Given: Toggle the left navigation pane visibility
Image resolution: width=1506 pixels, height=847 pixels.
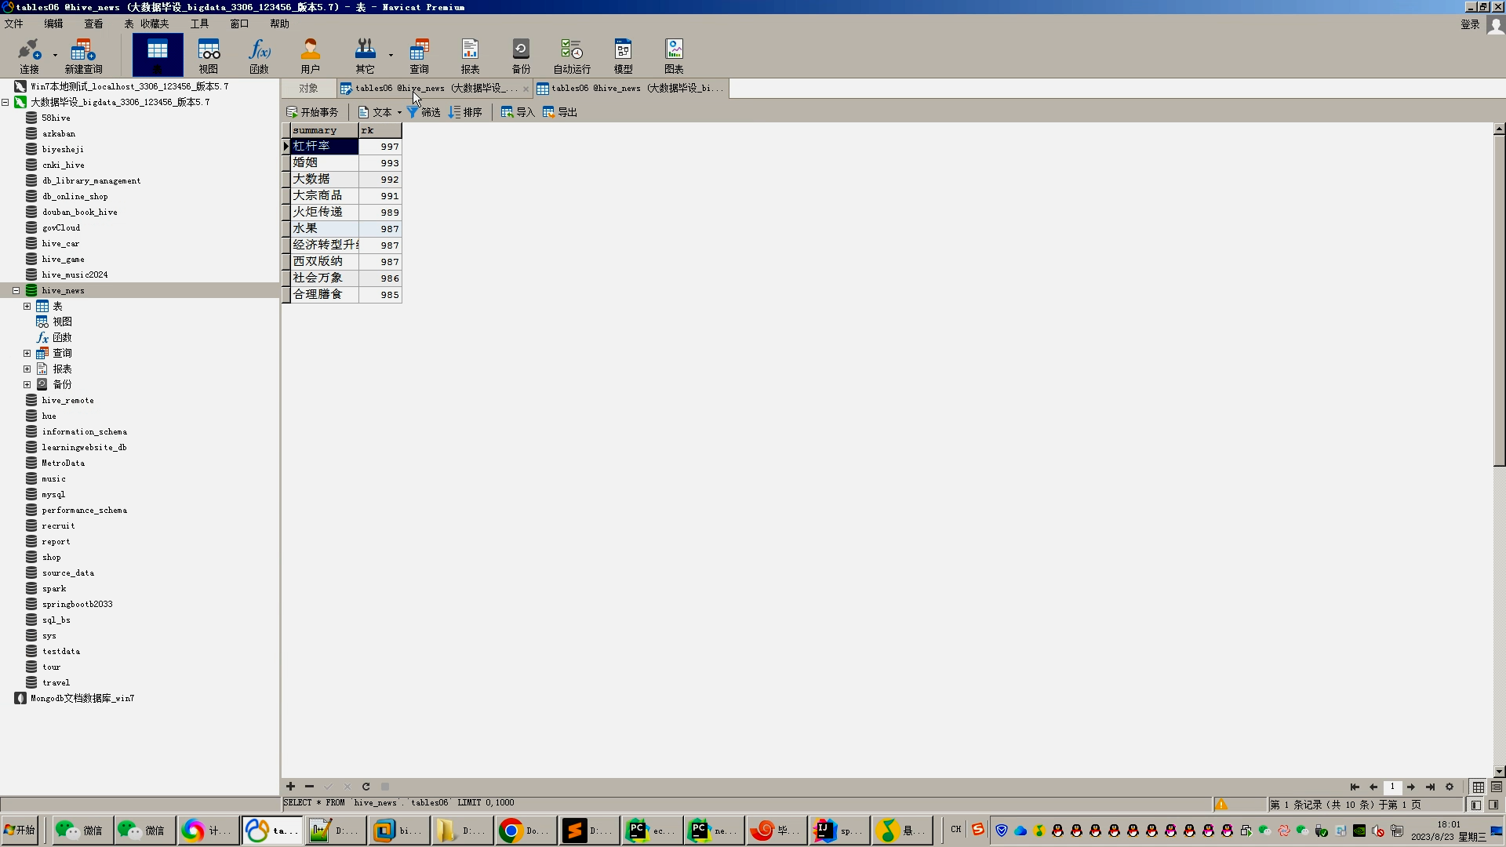Looking at the screenshot, I should pyautogui.click(x=1476, y=805).
